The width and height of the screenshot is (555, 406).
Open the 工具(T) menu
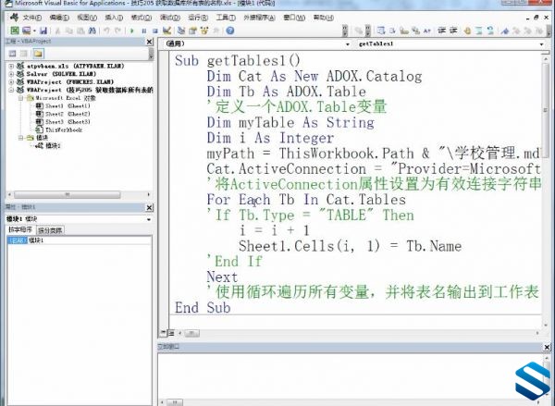226,18
